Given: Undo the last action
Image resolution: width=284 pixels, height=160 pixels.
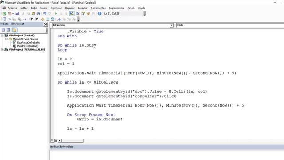Looking at the screenshot, I should (x=45, y=13).
